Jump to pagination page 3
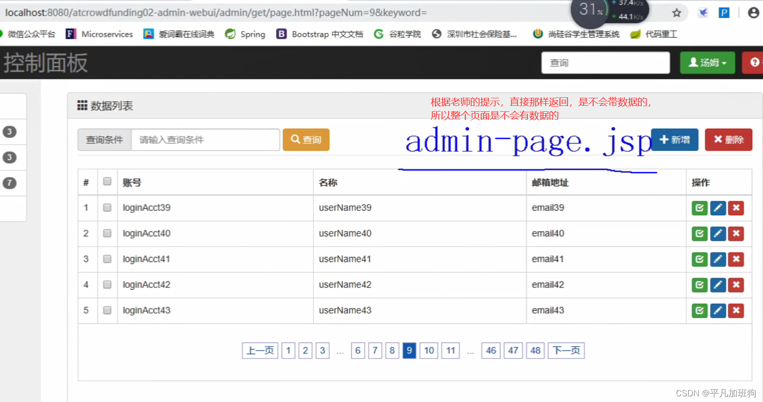Screen dimensions: 763x402 (x=323, y=351)
